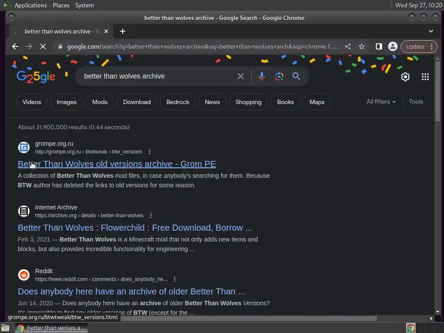This screenshot has height=333, width=444.
Task: Select the Bedrock filter chip
Action: pos(177,102)
